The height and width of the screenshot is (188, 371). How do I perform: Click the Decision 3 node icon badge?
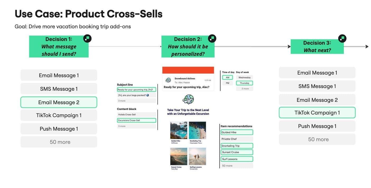(342, 38)
